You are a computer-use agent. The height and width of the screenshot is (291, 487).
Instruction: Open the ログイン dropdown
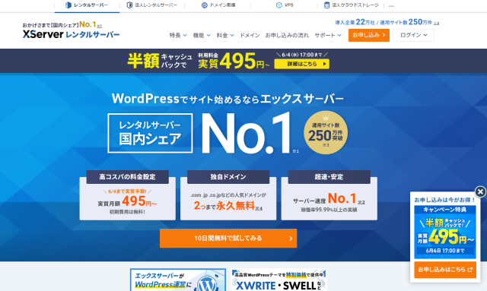(413, 35)
